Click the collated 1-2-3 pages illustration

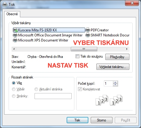[x=109, y=100]
